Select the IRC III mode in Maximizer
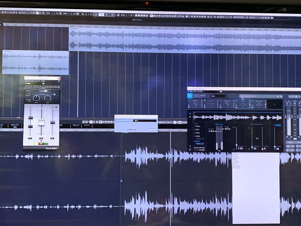Image resolution: width=301 pixels, height=226 pixels. pyautogui.click(x=197, y=136)
